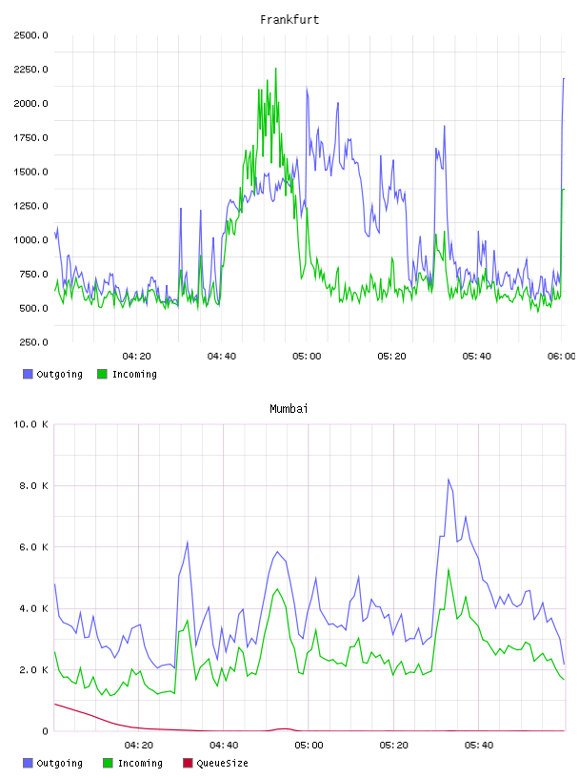The height and width of the screenshot is (778, 579).
Task: Click the Incoming label in Mumbai legend
Action: tap(140, 763)
